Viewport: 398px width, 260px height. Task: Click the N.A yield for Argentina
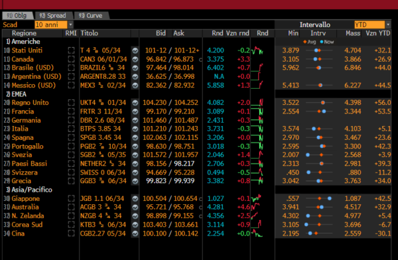[219, 77]
